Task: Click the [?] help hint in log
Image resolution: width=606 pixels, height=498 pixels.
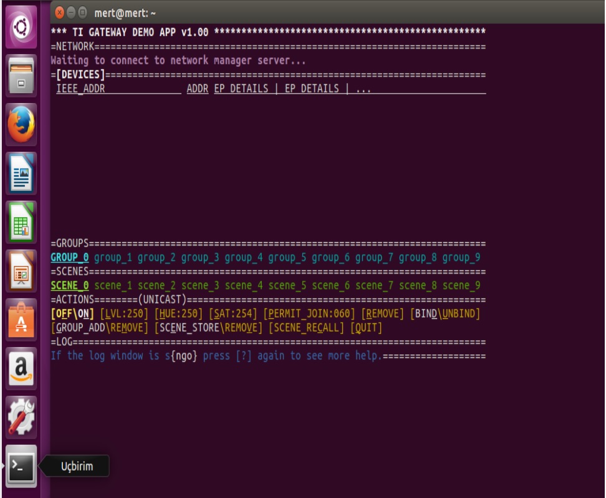Action: point(244,356)
